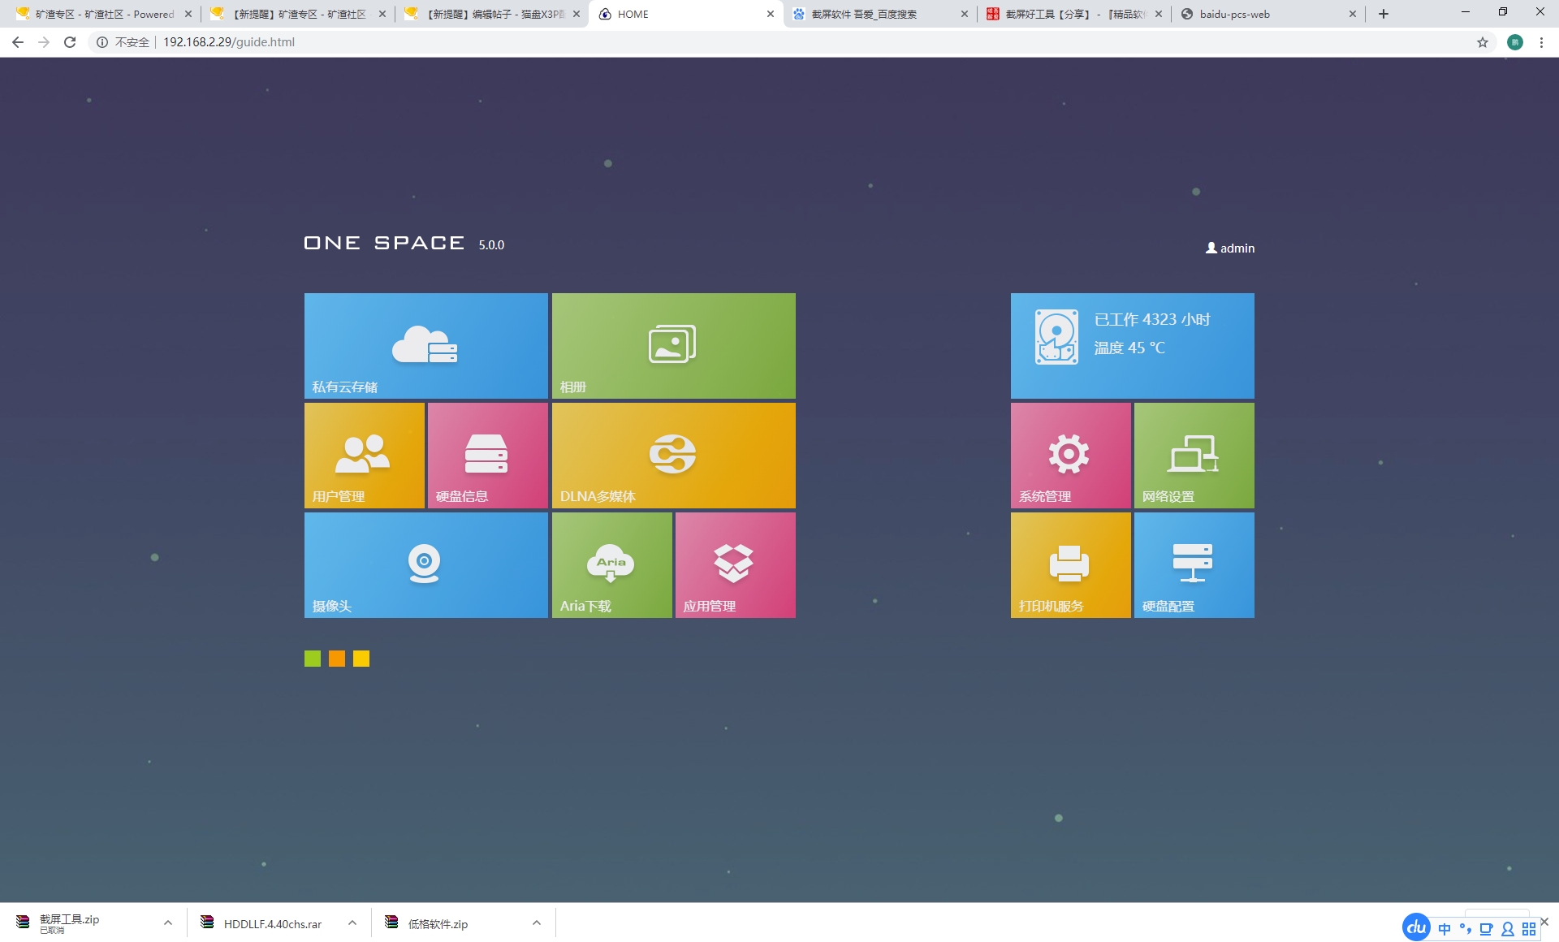This screenshot has height=942, width=1559.
Task: Open the 摄像头 camera tile
Action: 425,564
